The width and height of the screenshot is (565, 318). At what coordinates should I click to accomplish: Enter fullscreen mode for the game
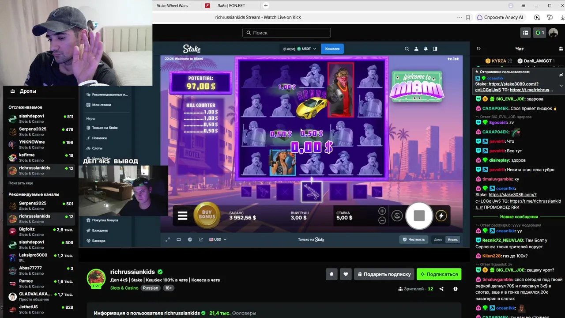[x=168, y=239]
